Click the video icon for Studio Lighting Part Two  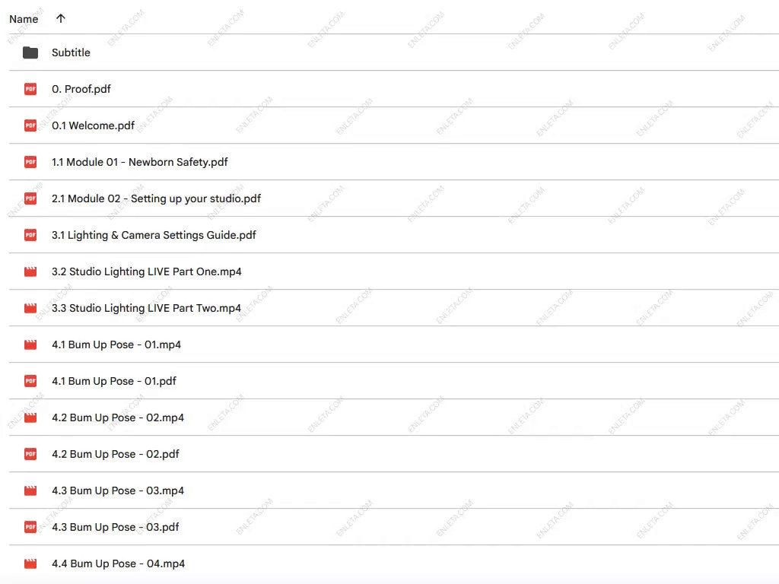(x=30, y=308)
